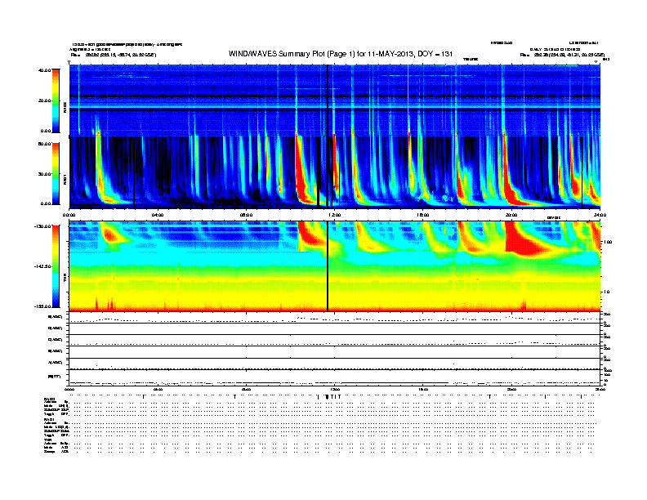Screen dimensions: 647x500
Task: Click 08:00 tick label under RAD1 spectrogram
Action: (x=246, y=215)
